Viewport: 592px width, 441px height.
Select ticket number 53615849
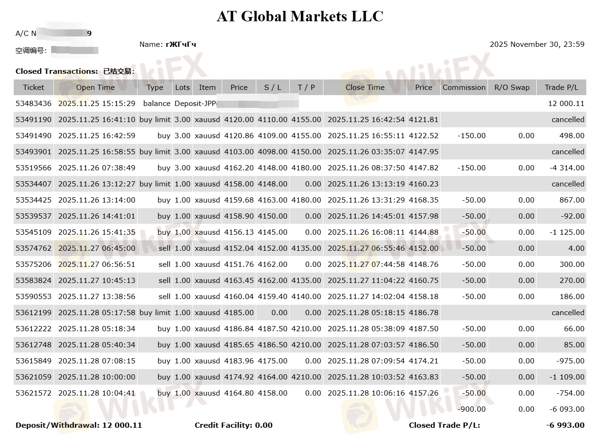pyautogui.click(x=34, y=361)
